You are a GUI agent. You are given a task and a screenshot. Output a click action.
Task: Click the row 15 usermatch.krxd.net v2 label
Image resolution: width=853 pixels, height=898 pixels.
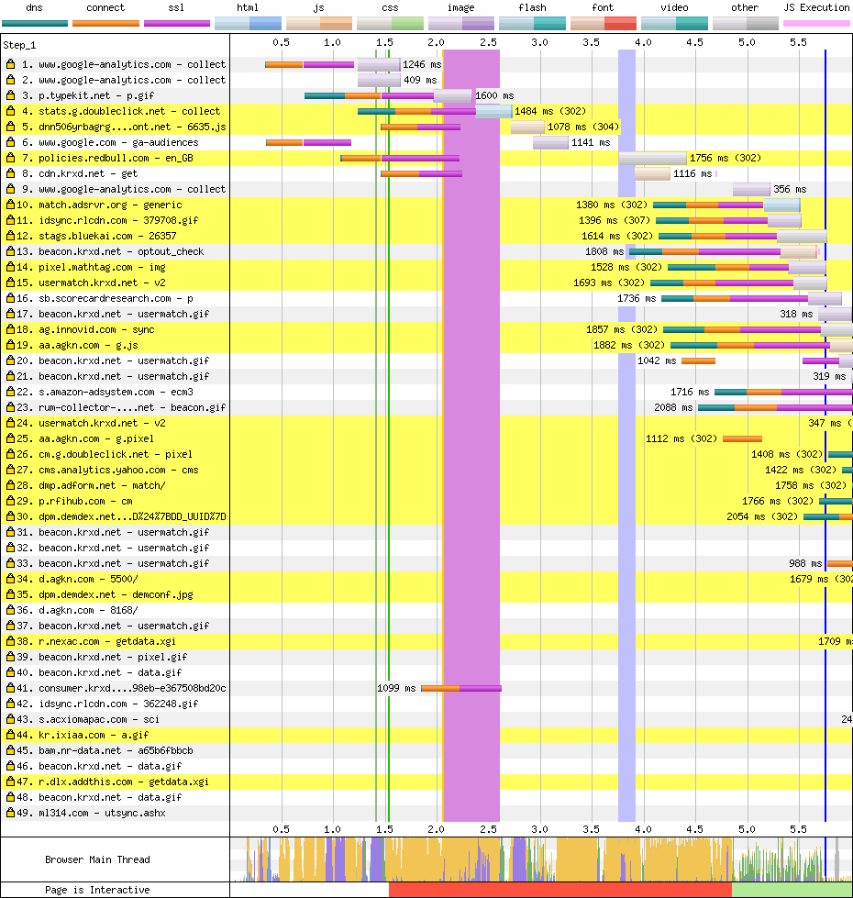102,283
